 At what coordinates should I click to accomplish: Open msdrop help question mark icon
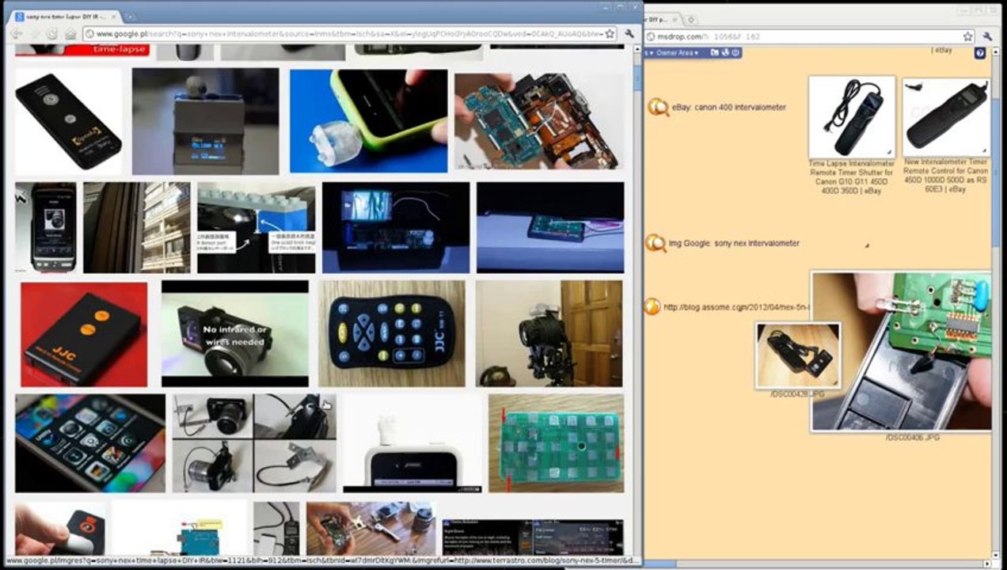coord(980,53)
